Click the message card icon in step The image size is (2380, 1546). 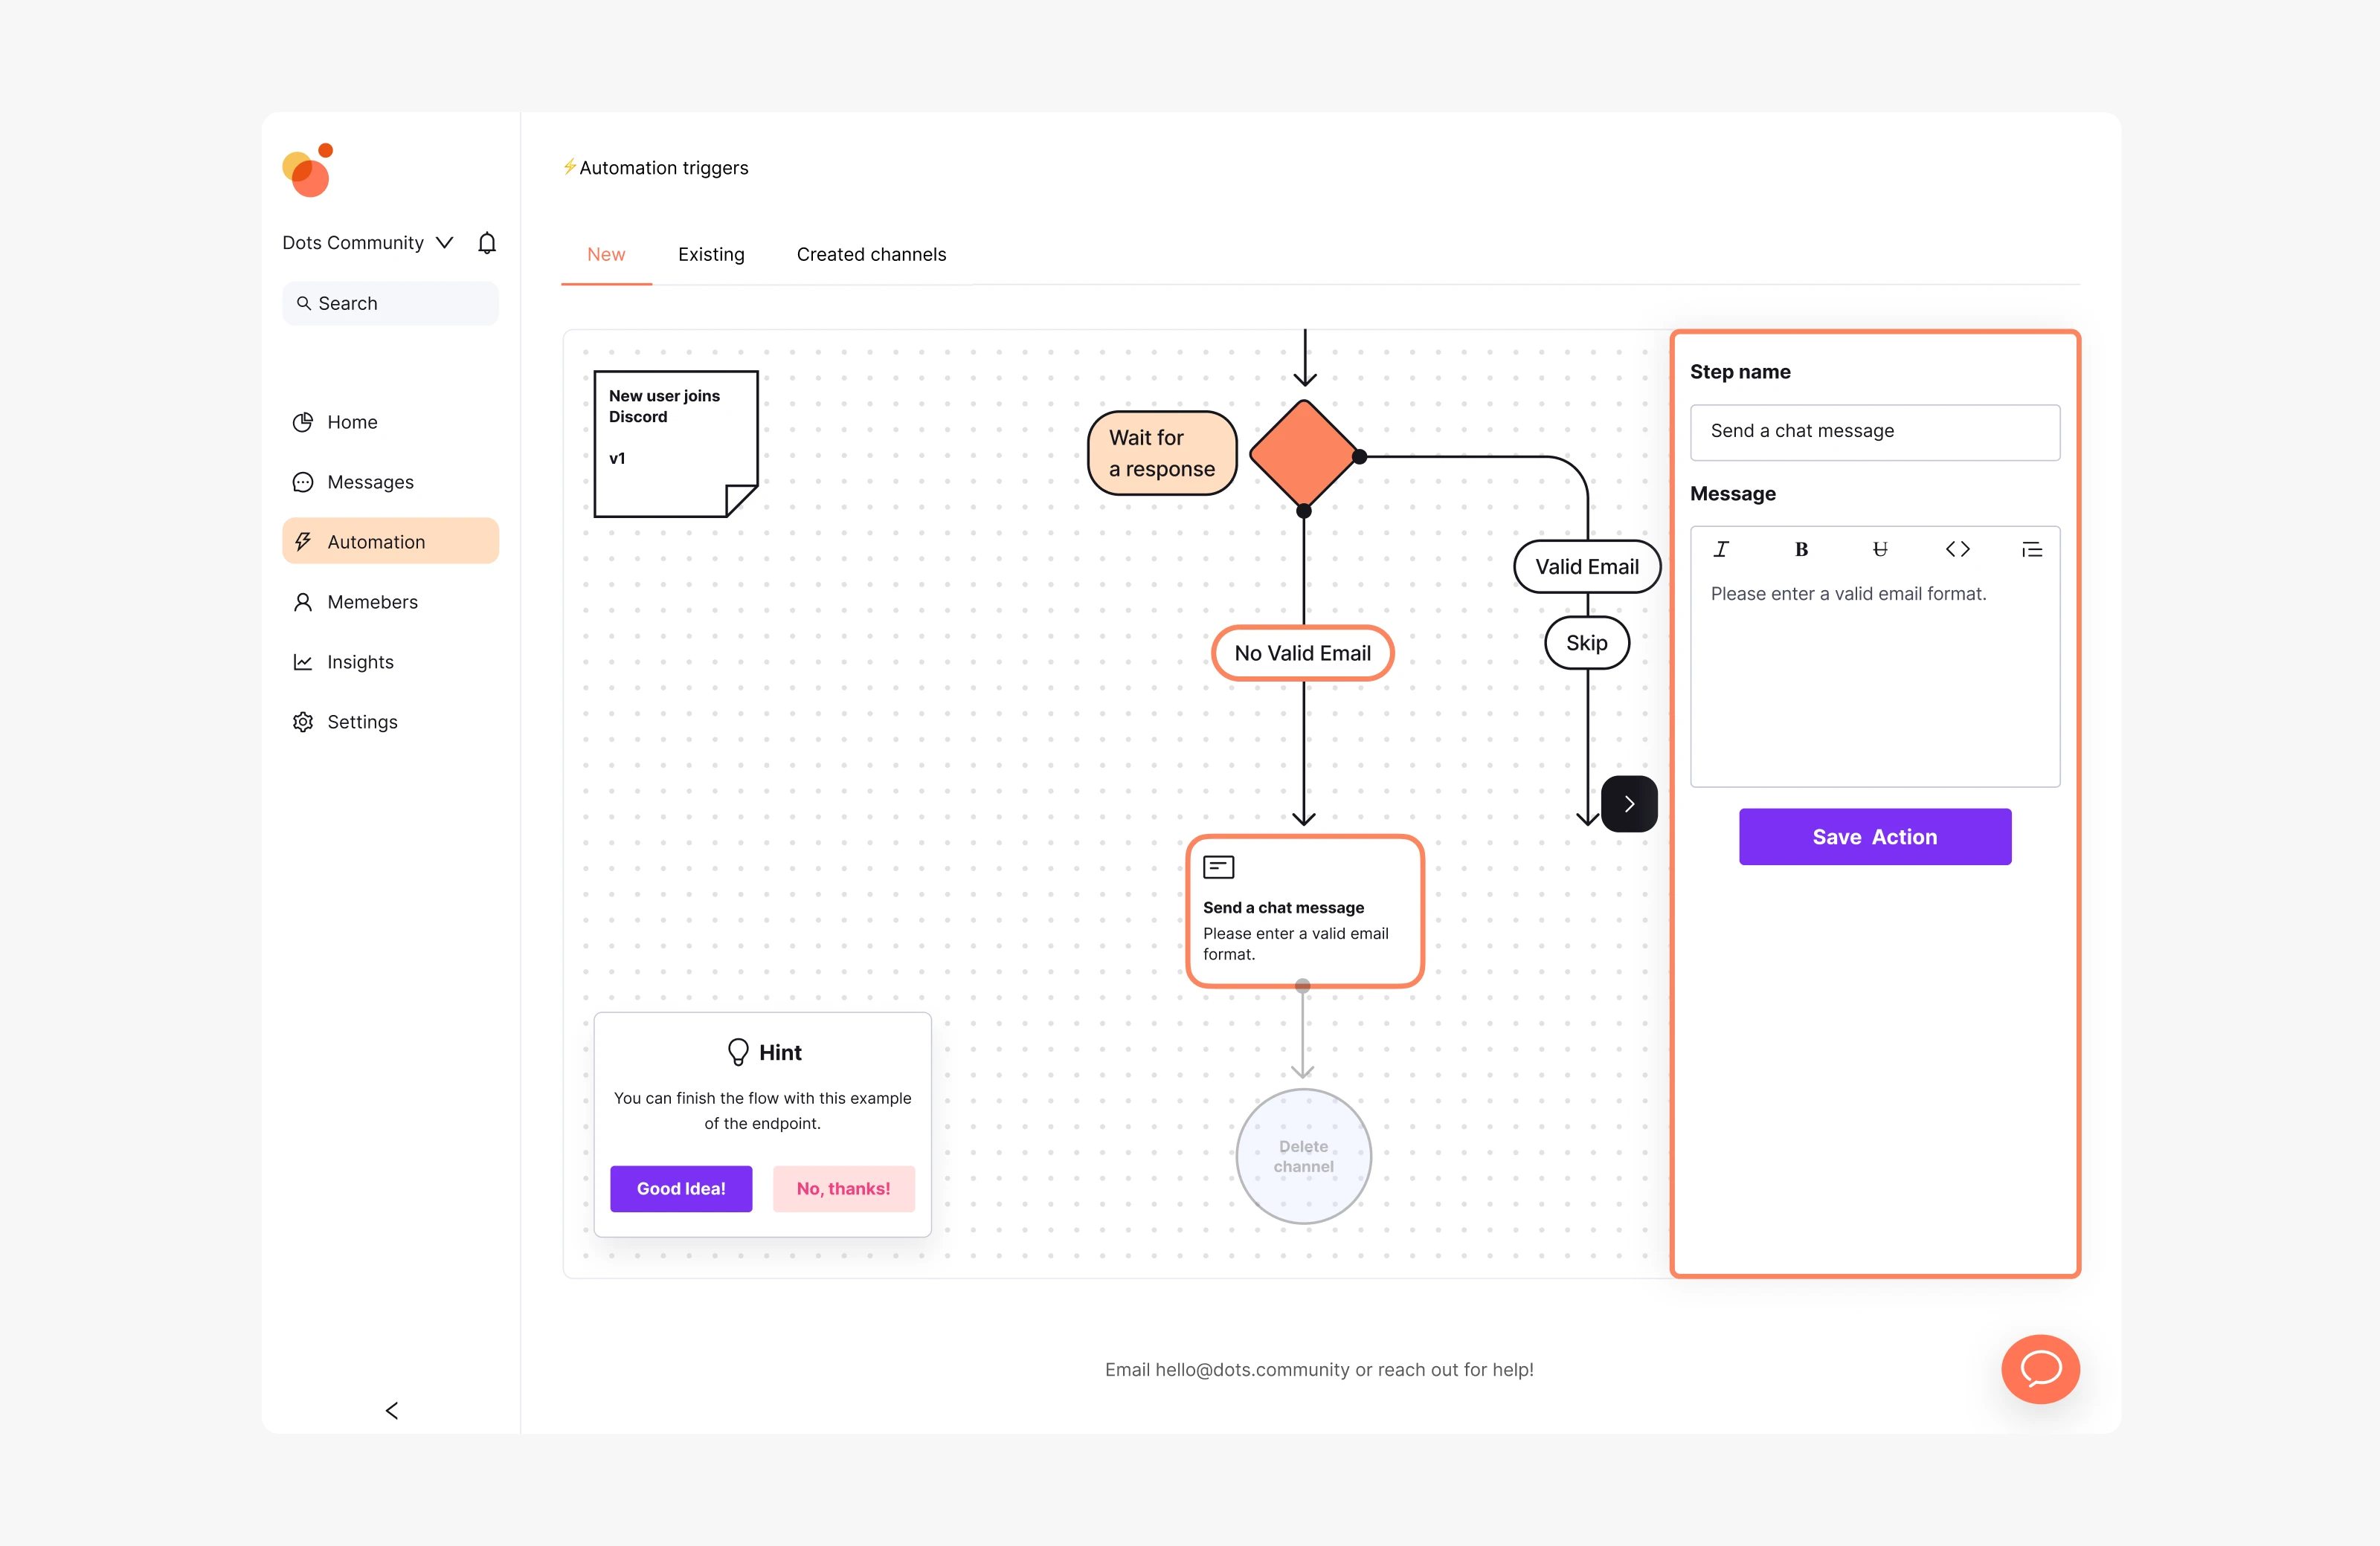(x=1218, y=867)
